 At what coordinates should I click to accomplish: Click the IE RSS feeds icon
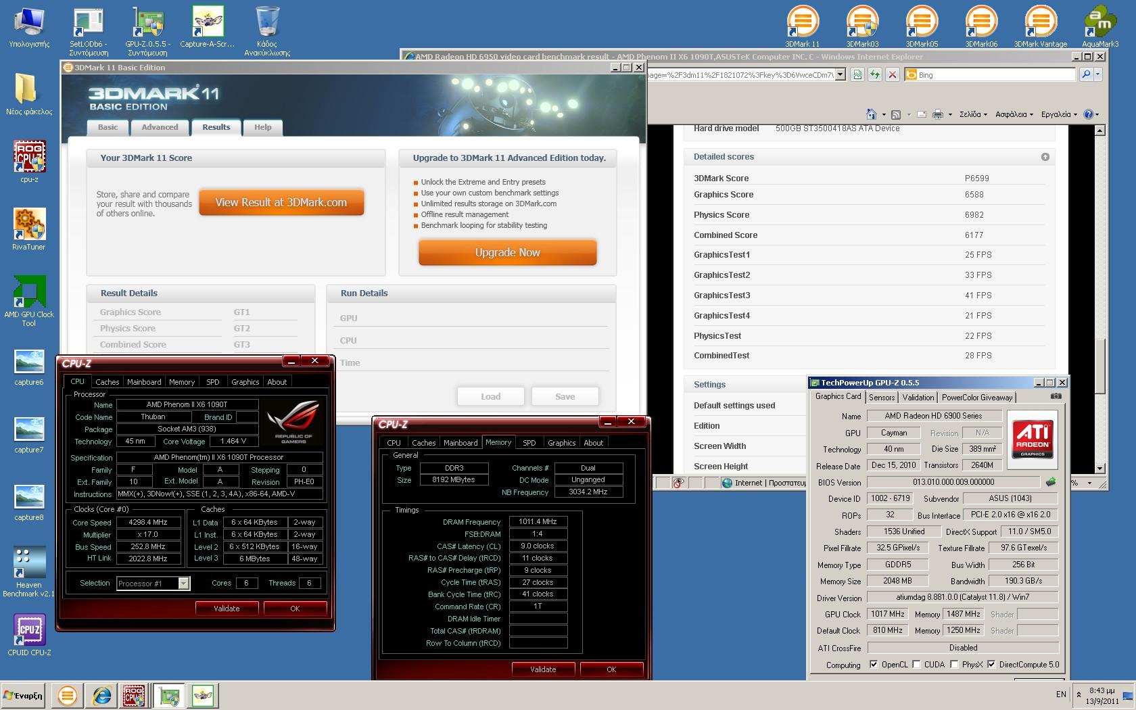tap(896, 114)
